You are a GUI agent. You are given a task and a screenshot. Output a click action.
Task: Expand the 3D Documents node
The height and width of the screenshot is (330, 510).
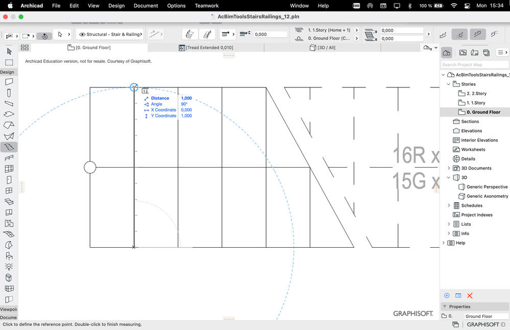(x=449, y=168)
